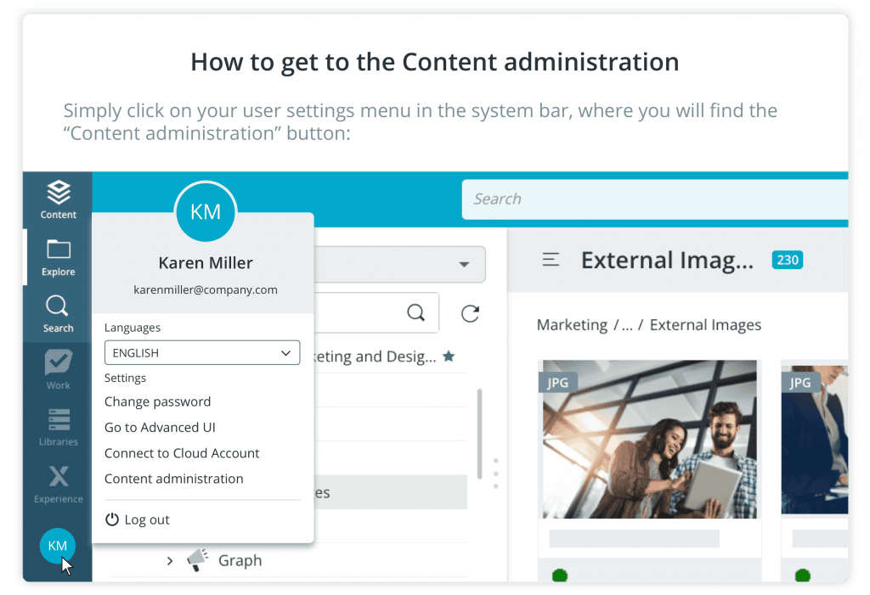Log out of the account
The image size is (870, 595).
tap(138, 519)
